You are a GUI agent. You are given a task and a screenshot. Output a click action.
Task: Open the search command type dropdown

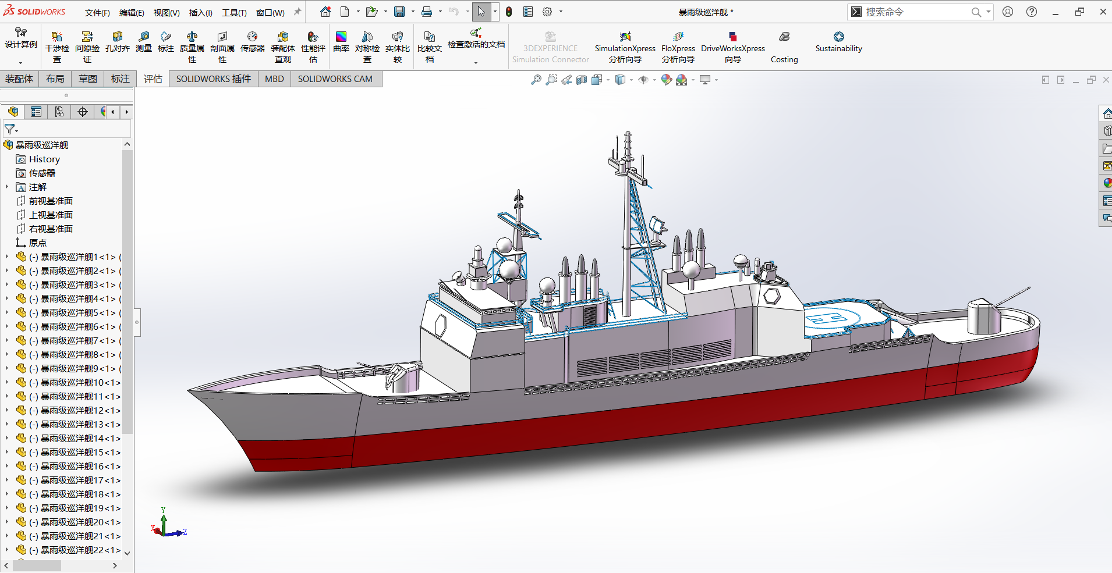[988, 12]
